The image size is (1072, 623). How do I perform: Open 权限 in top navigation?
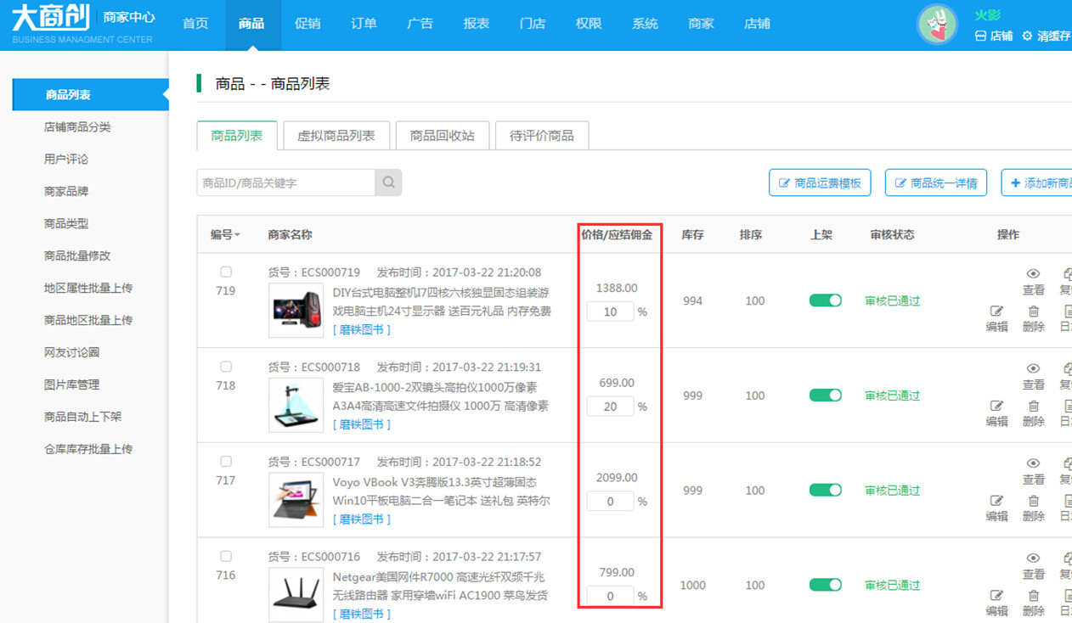click(589, 24)
